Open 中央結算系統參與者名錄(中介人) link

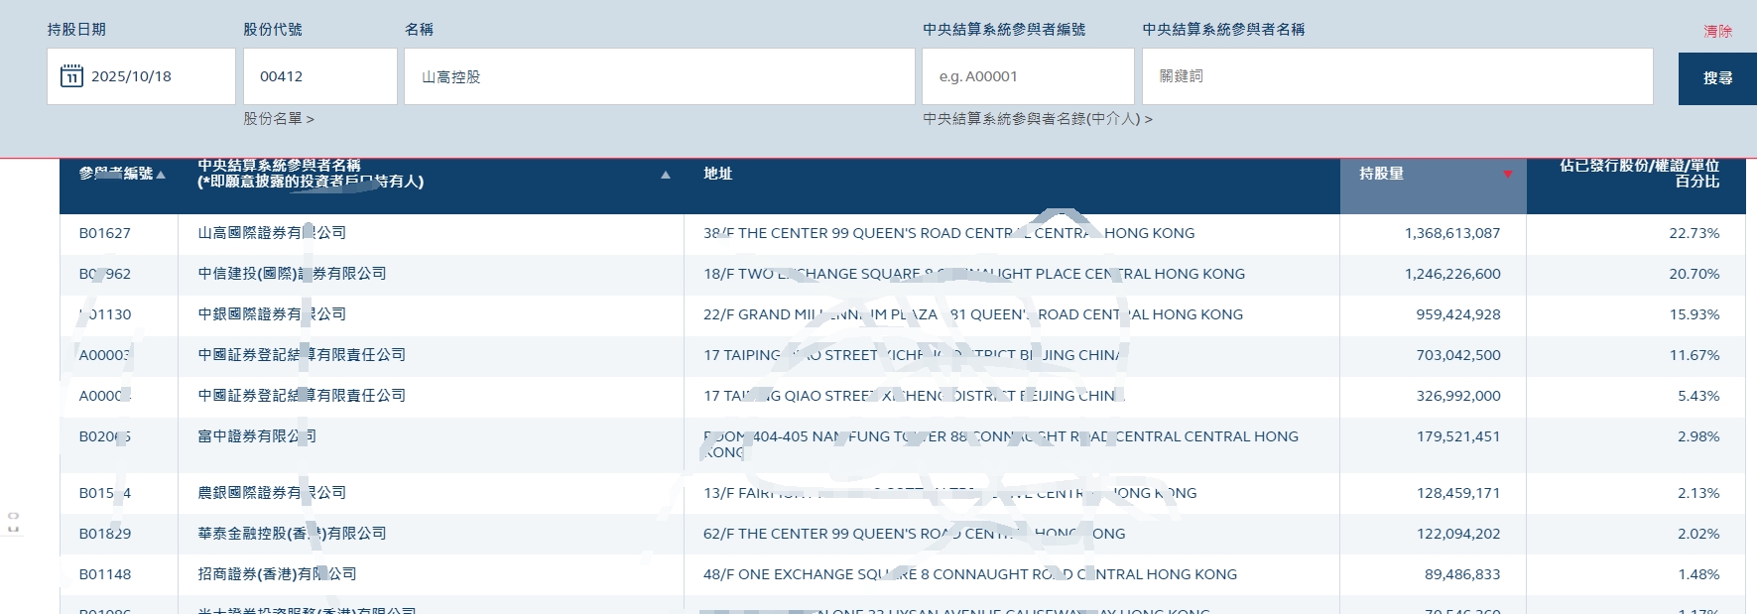point(1038,119)
